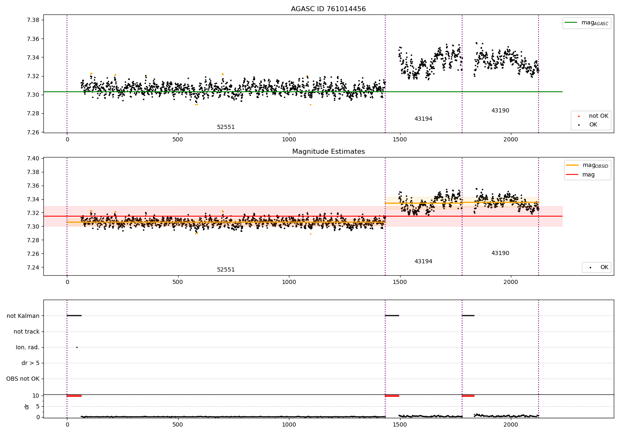
Task: Click the "not track" axis label
Action: click(26, 331)
